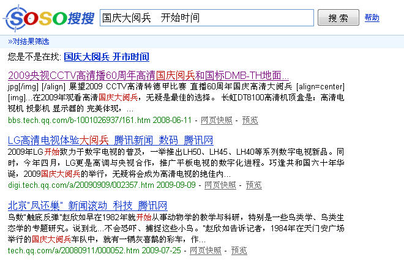Click URL text bbs.tech.qq.com/b-1001026937/161.htm

[x=79, y=121]
